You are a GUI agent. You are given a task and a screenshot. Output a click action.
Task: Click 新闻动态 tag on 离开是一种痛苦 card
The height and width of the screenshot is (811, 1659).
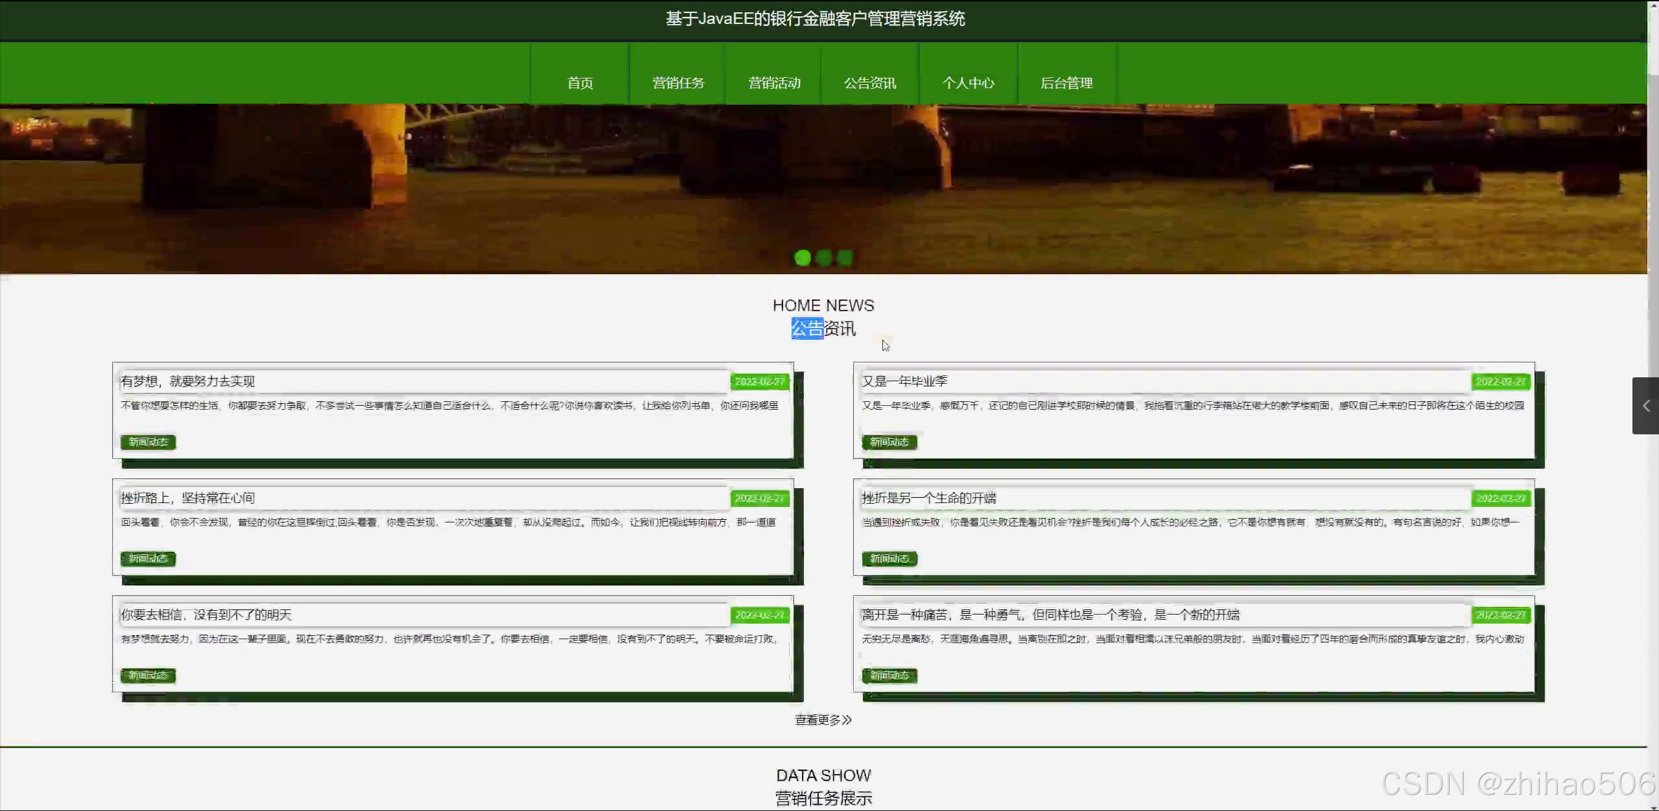click(x=889, y=676)
